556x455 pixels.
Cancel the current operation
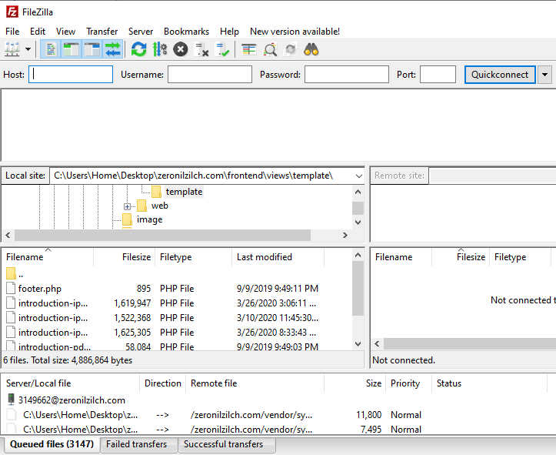tap(181, 49)
